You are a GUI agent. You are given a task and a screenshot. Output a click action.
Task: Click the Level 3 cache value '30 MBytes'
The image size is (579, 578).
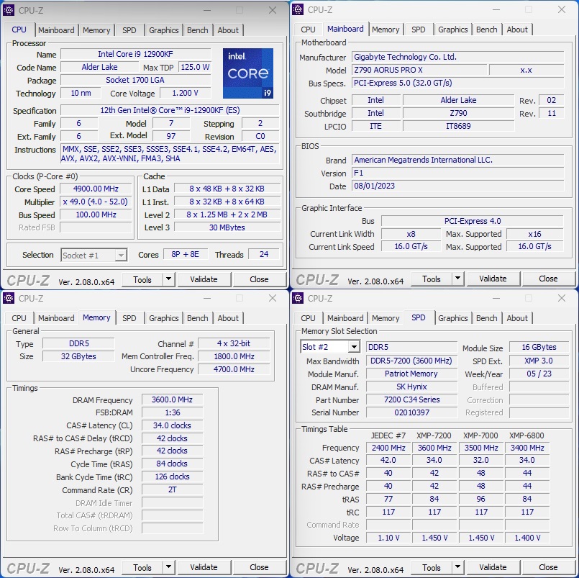[x=227, y=227]
